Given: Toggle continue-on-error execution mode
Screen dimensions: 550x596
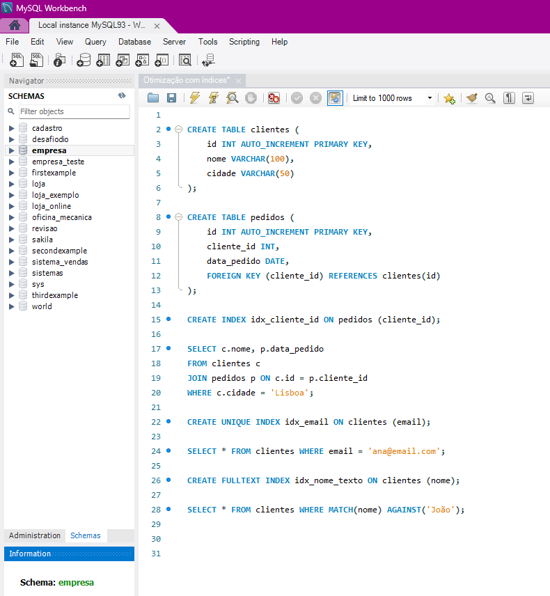Looking at the screenshot, I should (x=274, y=98).
